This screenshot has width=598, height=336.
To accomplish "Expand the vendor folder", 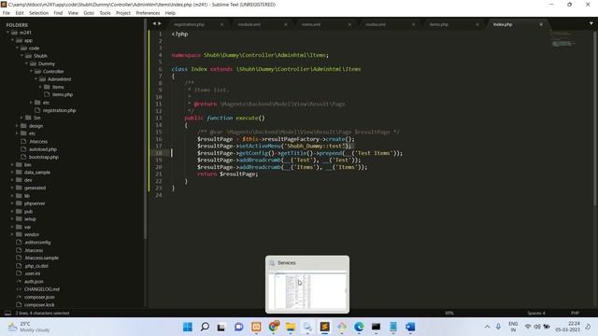I will (x=12, y=234).
